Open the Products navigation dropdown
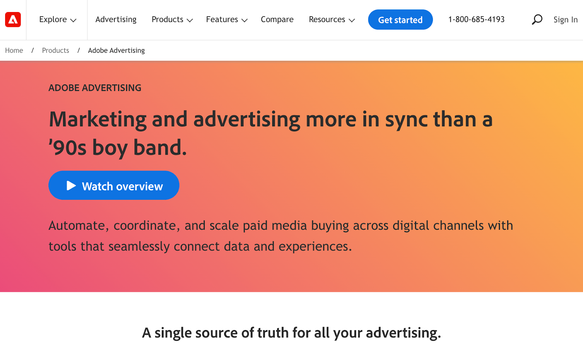583x349 pixels. click(x=172, y=20)
